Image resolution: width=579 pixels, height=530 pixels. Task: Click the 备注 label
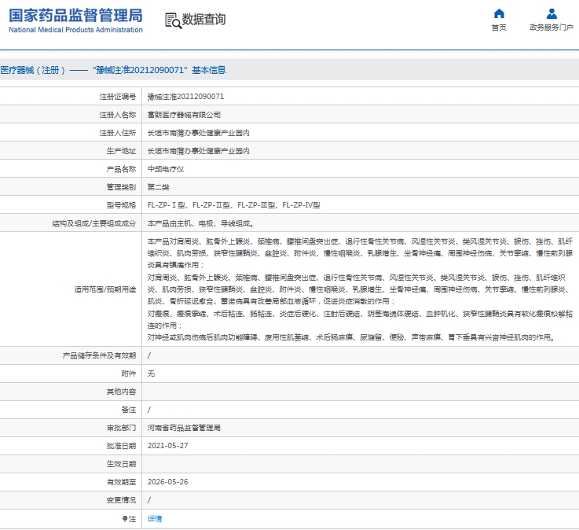tap(129, 410)
